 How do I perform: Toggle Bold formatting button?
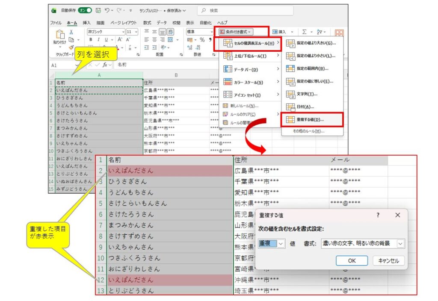pos(91,40)
